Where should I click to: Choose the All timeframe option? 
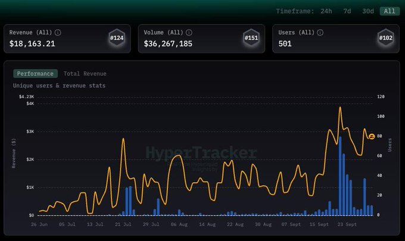tap(390, 11)
